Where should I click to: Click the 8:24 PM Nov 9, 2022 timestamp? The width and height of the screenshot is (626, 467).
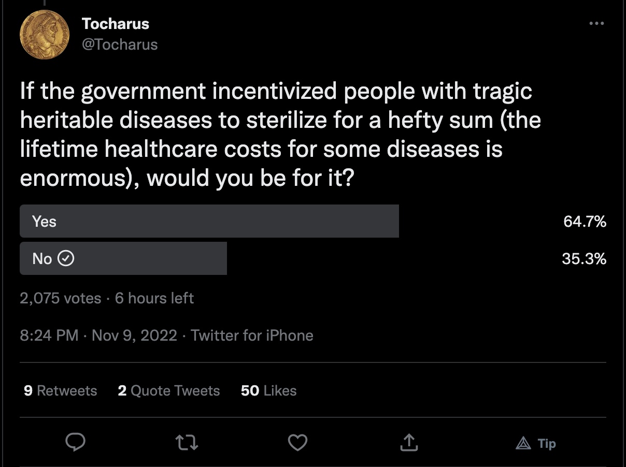click(x=98, y=335)
